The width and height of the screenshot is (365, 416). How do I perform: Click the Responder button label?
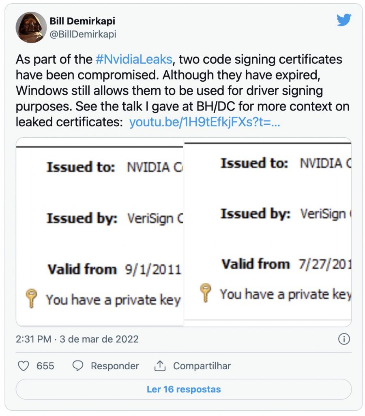tap(115, 366)
